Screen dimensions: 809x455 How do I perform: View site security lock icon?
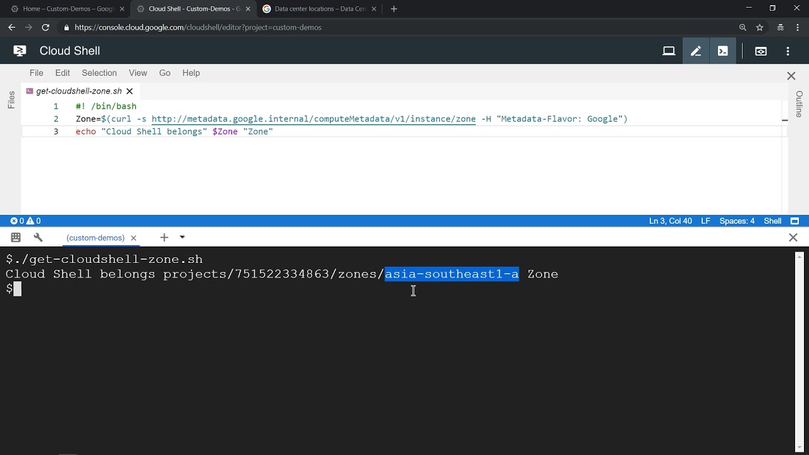coord(66,27)
